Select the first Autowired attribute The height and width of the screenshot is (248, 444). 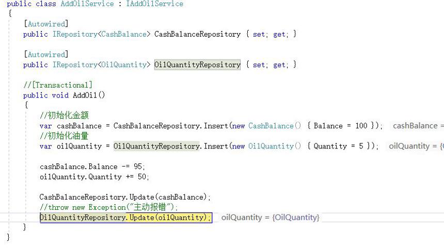[x=46, y=24]
